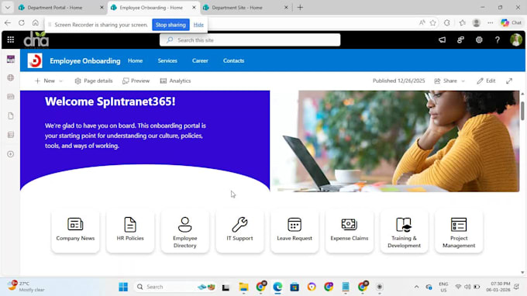The width and height of the screenshot is (527, 296).
Task: Open the Expense Claims quick link
Action: coord(350,232)
